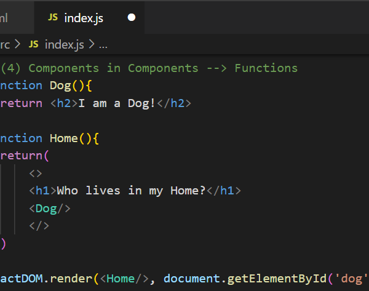Click the JS icon in the breadcrumb bar
Screen dimensions: 369x291
34,44
